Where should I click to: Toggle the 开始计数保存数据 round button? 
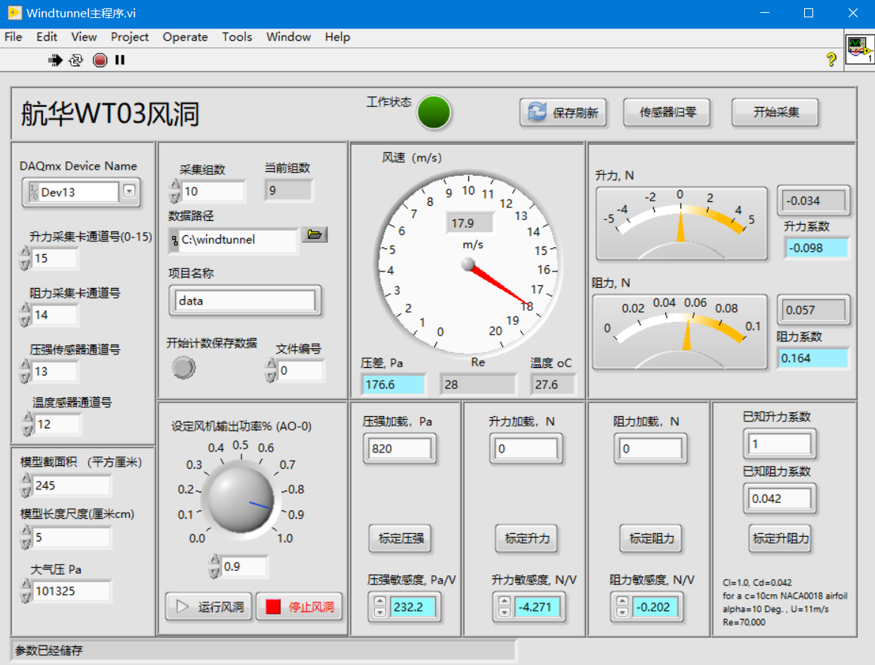(183, 367)
